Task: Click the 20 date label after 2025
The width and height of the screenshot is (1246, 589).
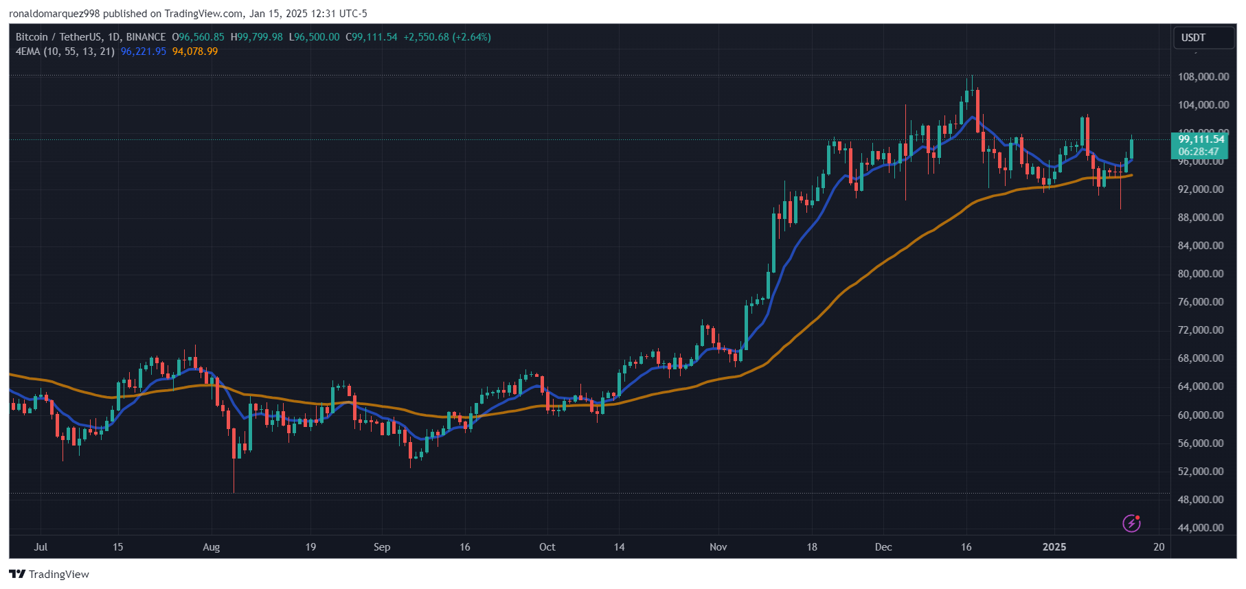Action: (x=1159, y=547)
